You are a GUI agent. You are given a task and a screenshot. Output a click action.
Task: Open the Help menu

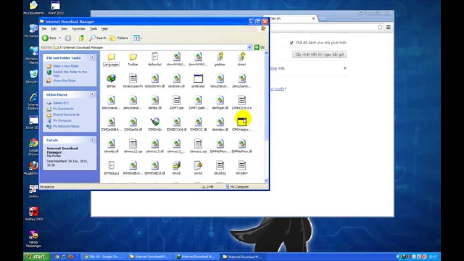104,29
